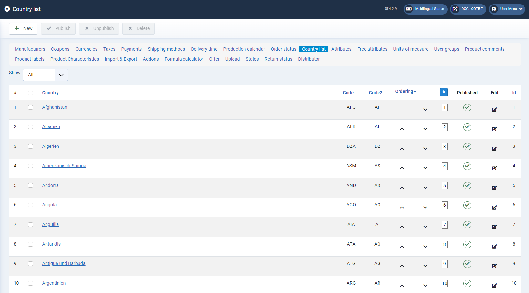Switch to the States tab

click(252, 59)
